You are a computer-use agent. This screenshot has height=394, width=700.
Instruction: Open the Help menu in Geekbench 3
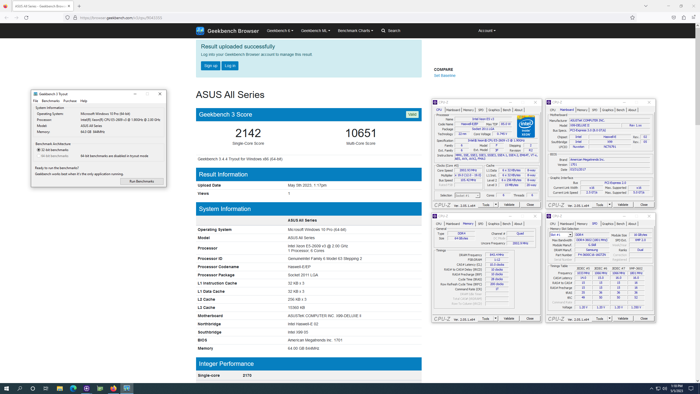[84, 101]
